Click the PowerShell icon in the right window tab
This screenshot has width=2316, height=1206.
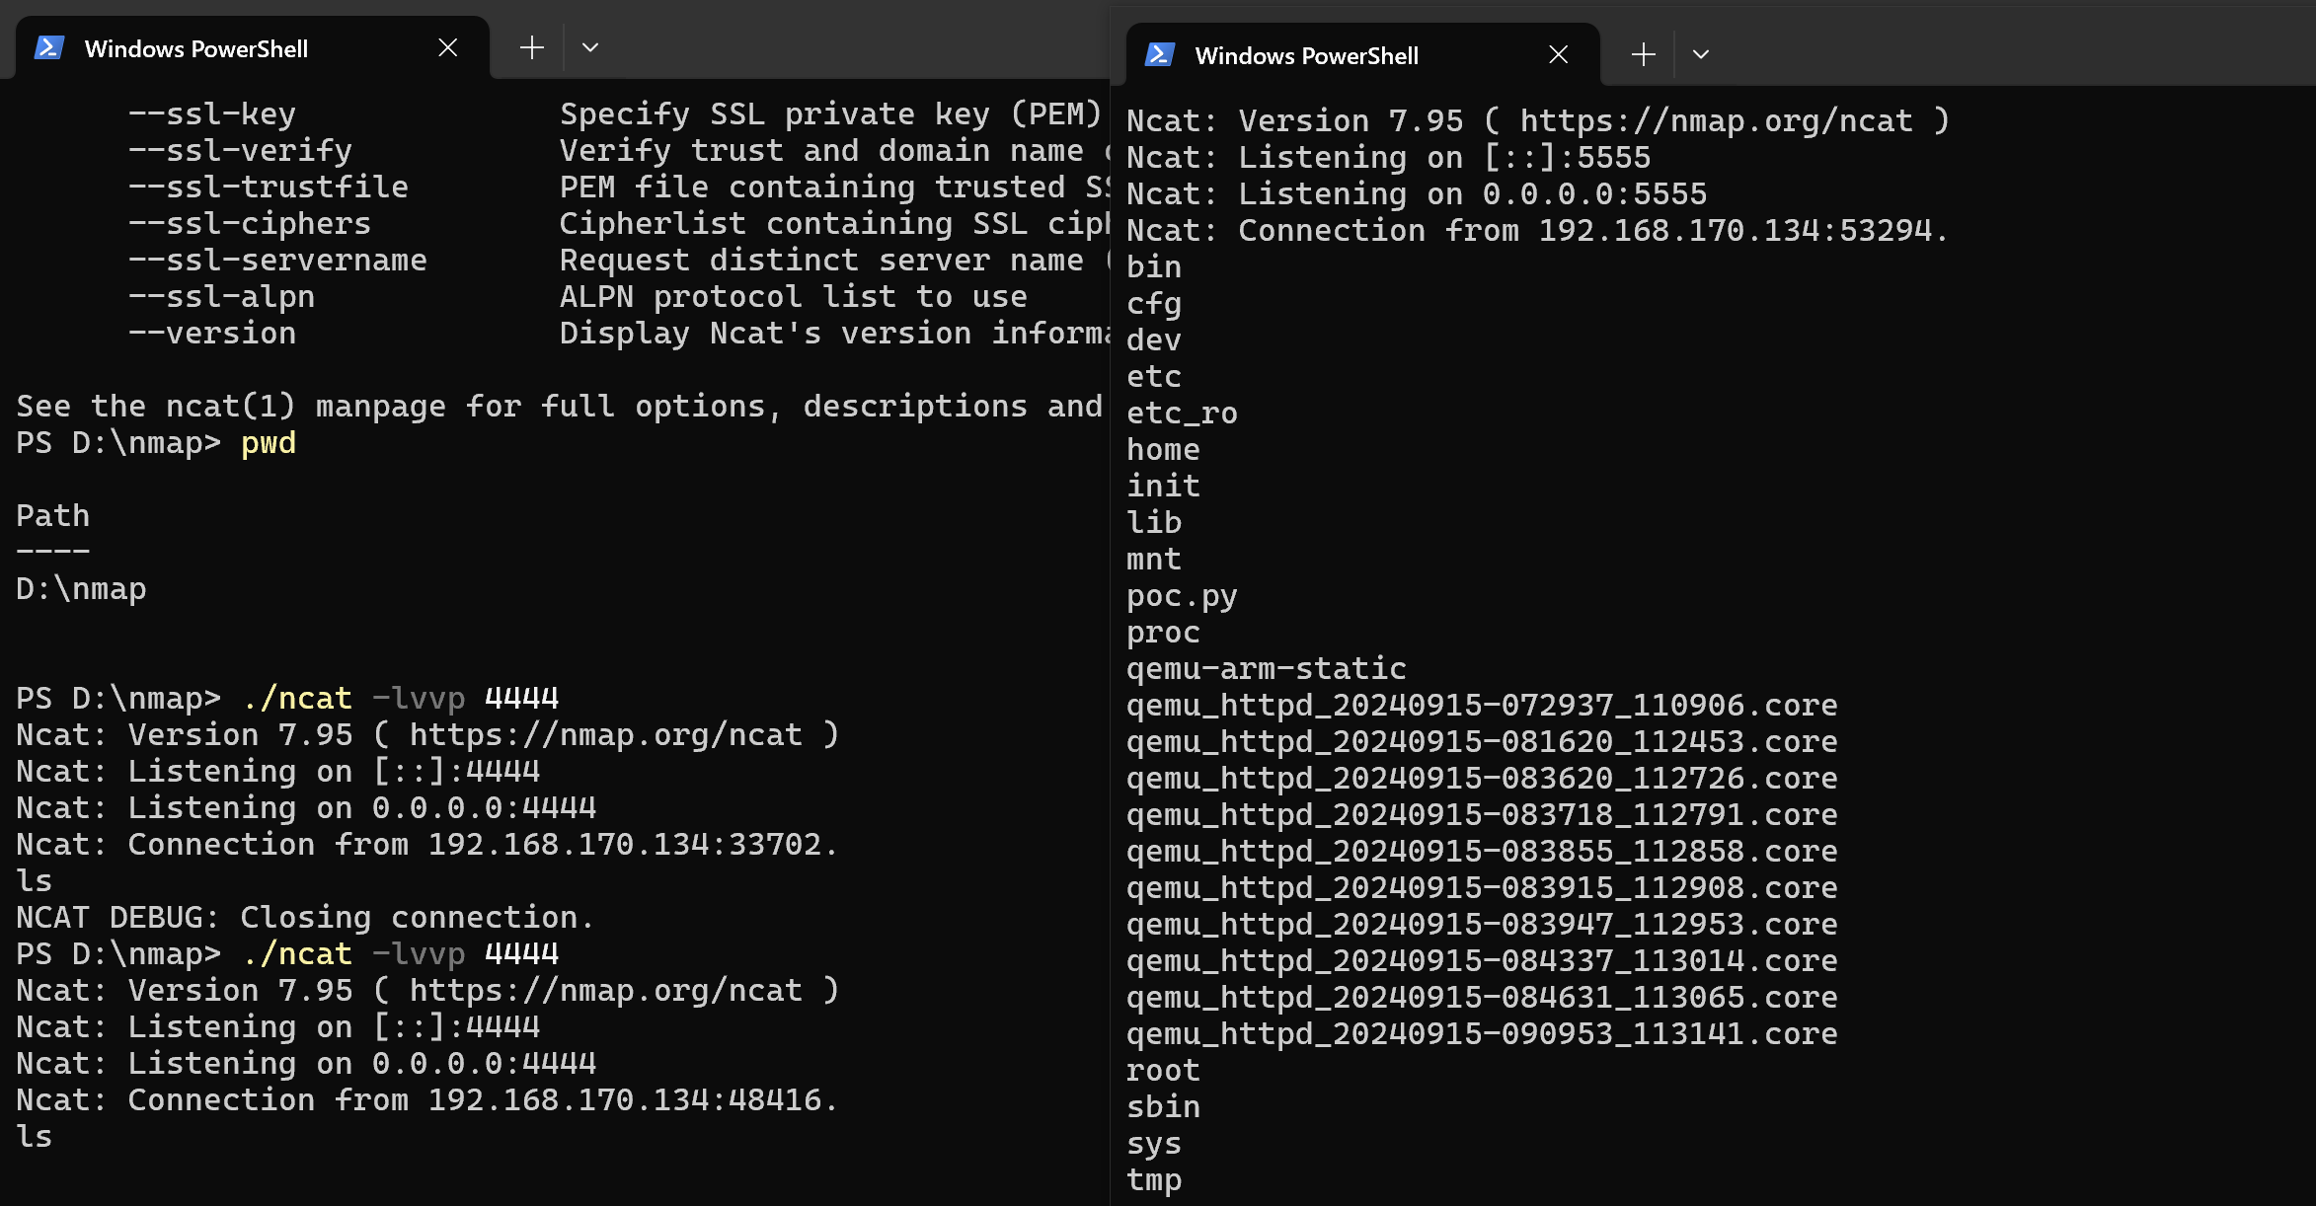tap(1160, 54)
